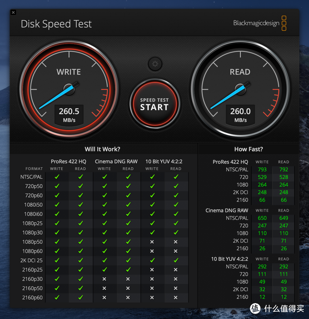The height and width of the screenshot is (319, 309).
Task: Click Cinema DNG read cross for 2160p60
Action: click(128, 298)
